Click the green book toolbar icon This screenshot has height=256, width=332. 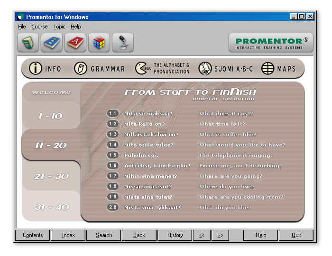28,43
